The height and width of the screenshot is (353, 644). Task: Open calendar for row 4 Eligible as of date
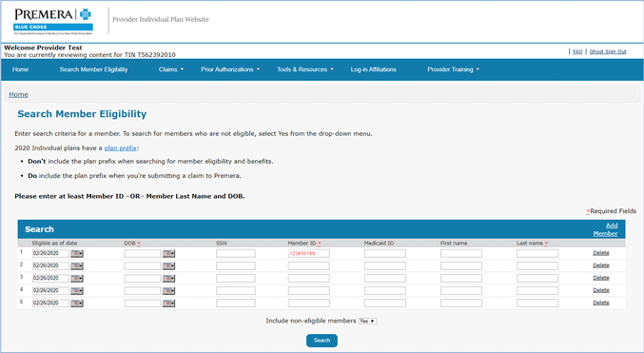[x=77, y=291]
